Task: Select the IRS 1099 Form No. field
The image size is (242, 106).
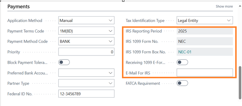Action: [205, 41]
